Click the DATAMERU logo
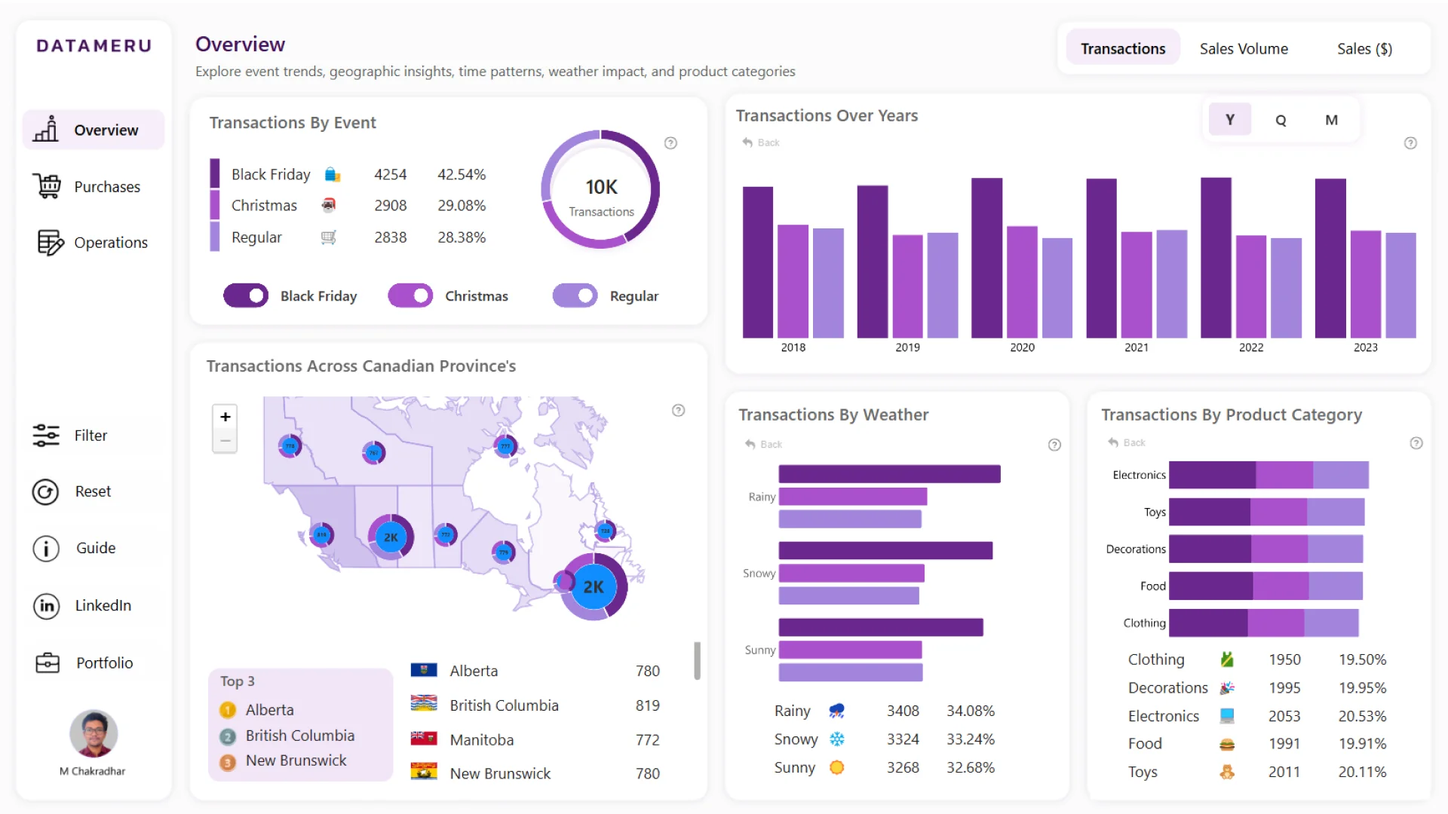The height and width of the screenshot is (814, 1448). [x=94, y=46]
